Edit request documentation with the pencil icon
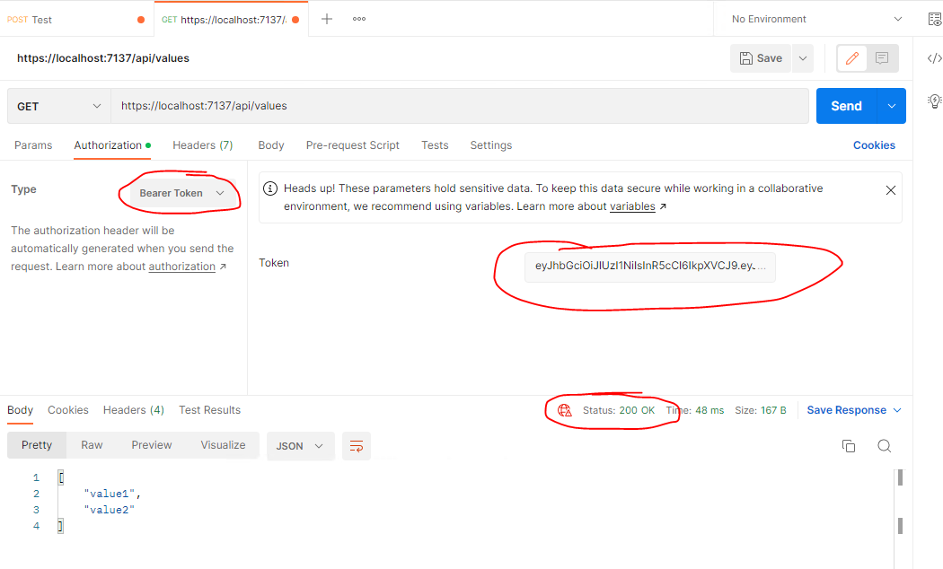The image size is (943, 569). tap(850, 57)
